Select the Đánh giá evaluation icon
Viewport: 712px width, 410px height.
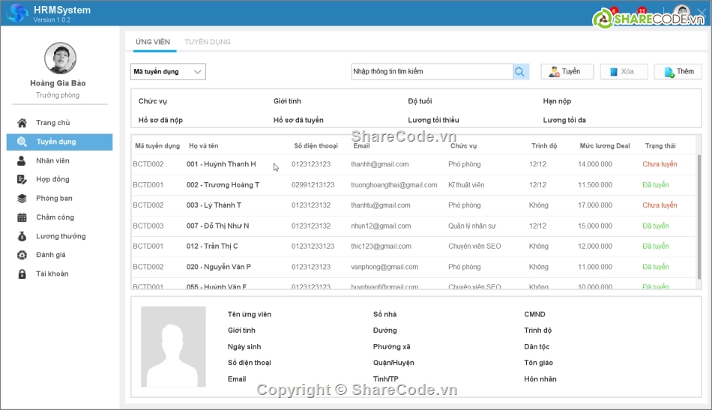(x=22, y=255)
